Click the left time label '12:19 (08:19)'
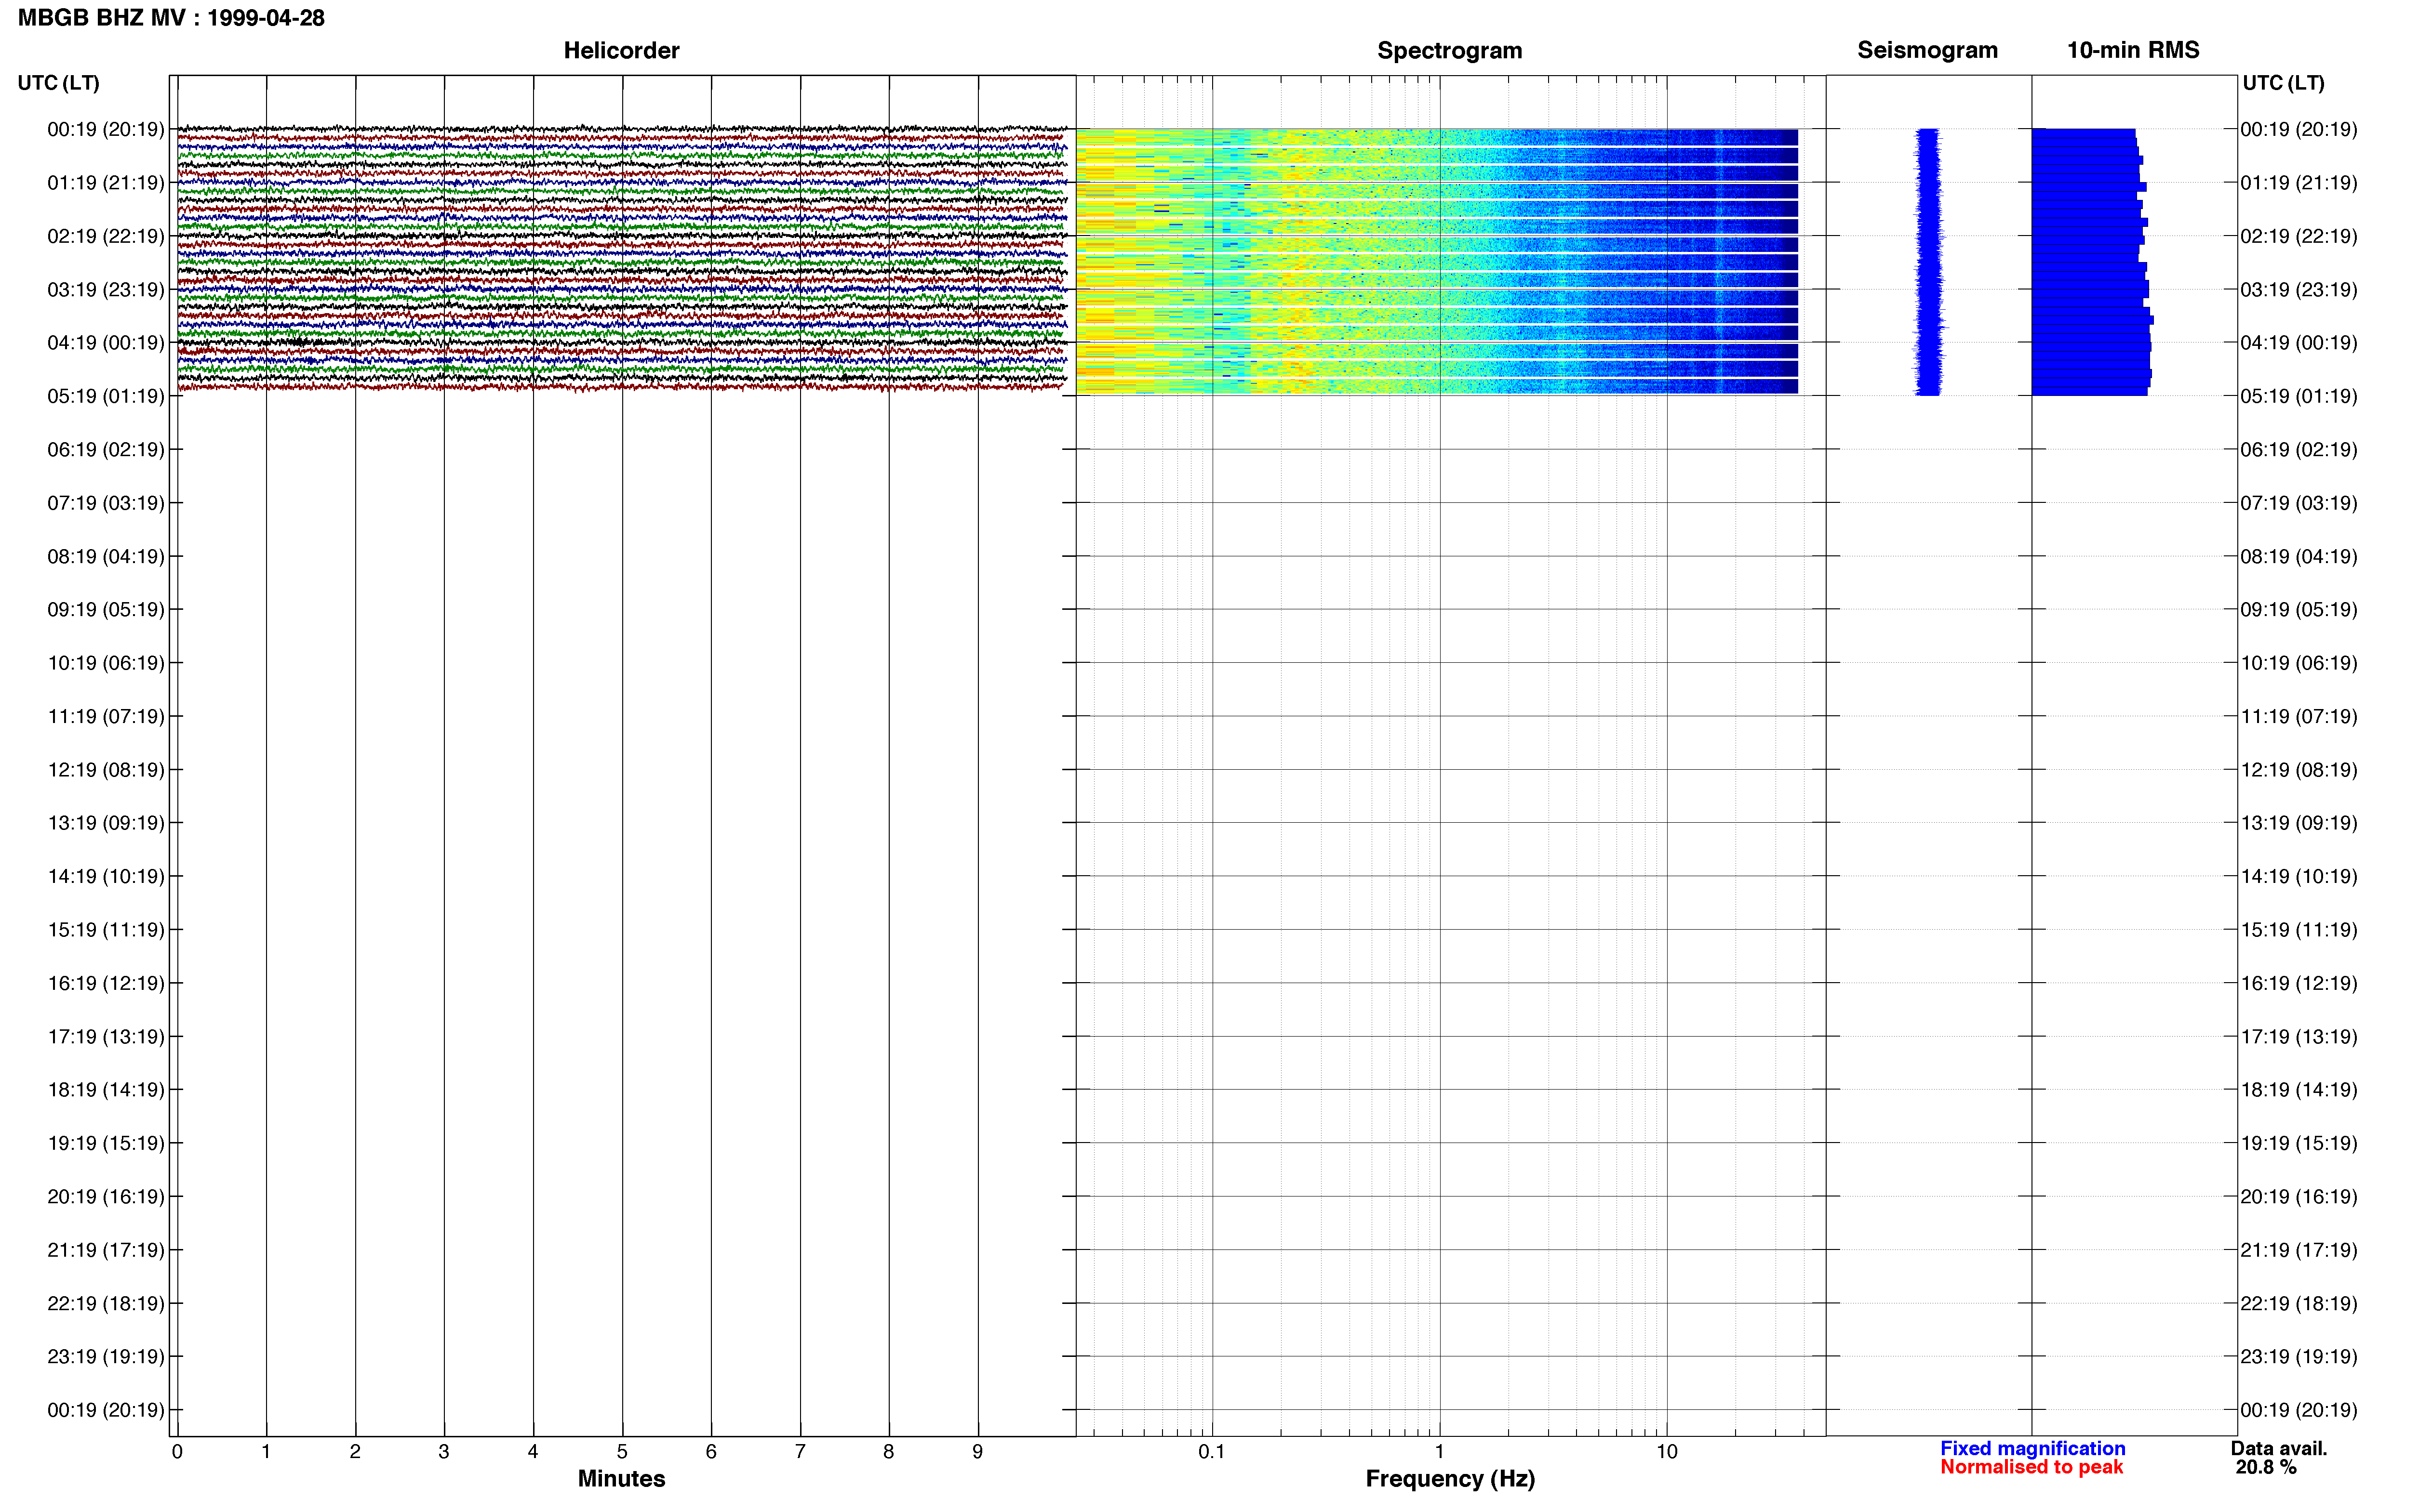 pyautogui.click(x=106, y=770)
